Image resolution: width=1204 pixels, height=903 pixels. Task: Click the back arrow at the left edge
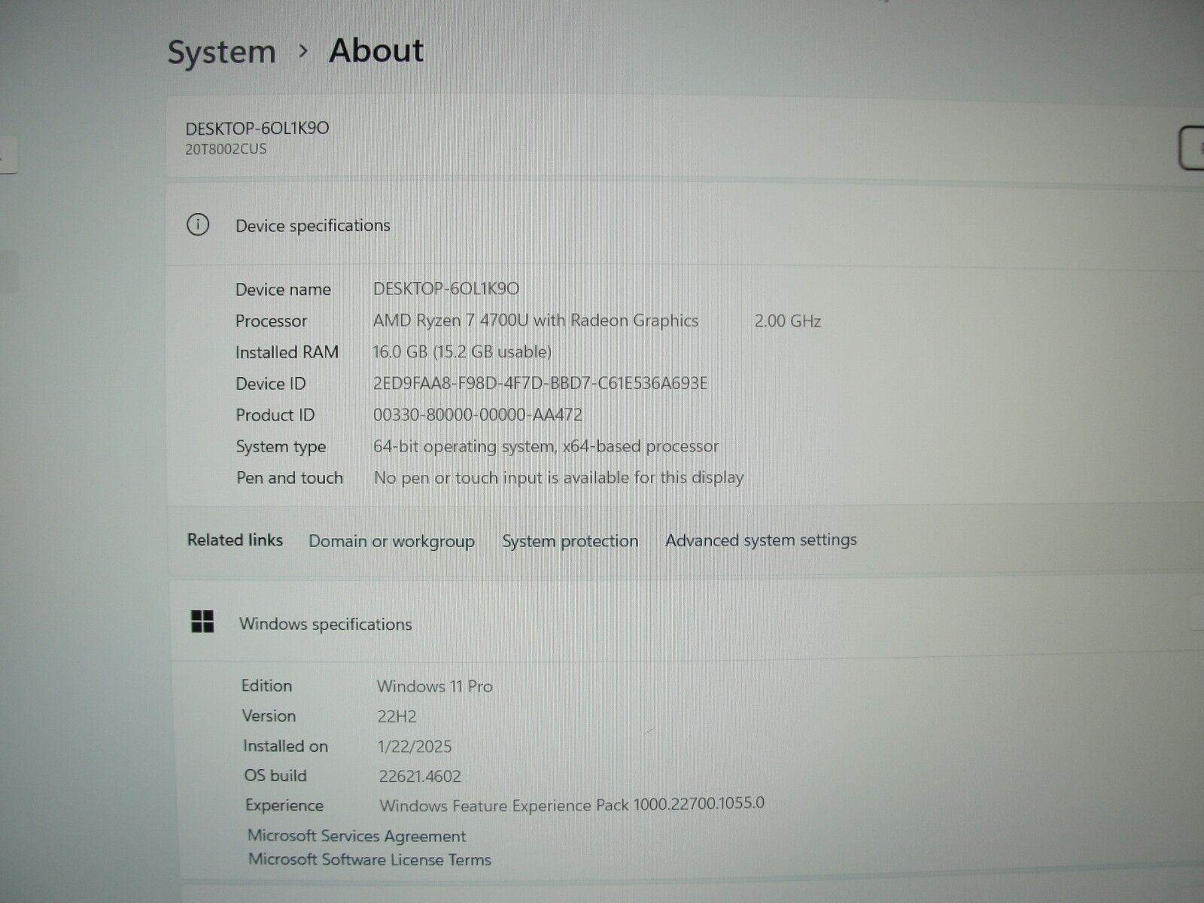coord(6,154)
